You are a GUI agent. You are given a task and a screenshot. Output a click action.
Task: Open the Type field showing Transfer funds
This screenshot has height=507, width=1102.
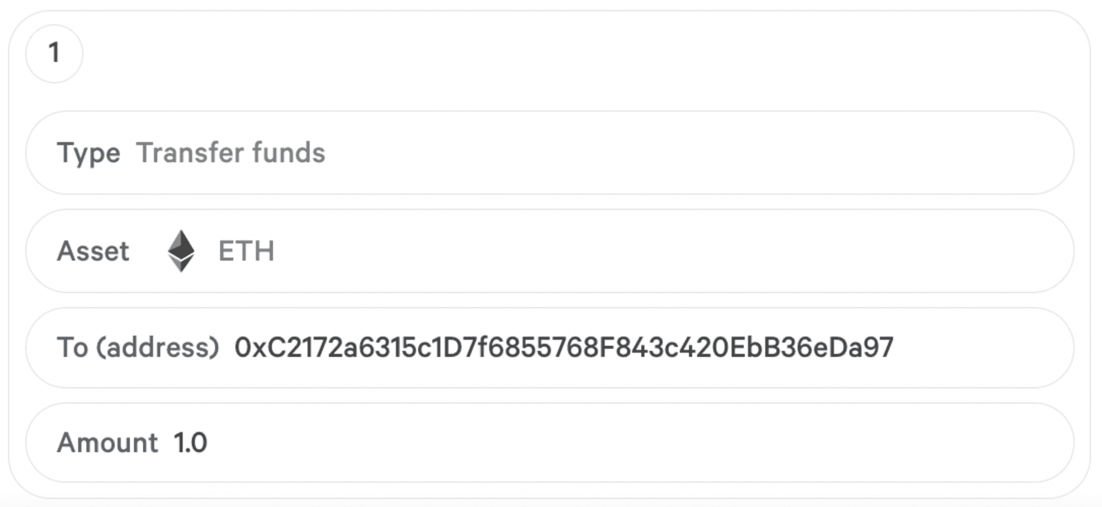tap(549, 152)
